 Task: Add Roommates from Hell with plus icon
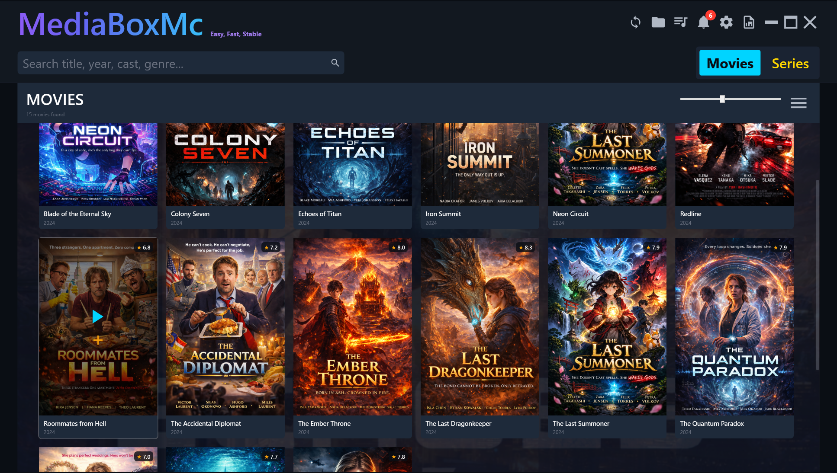(98, 340)
